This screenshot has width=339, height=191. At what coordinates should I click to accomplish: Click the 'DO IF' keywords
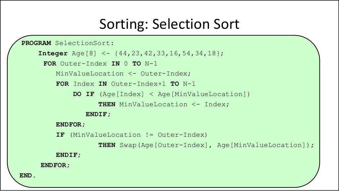(x=84, y=94)
